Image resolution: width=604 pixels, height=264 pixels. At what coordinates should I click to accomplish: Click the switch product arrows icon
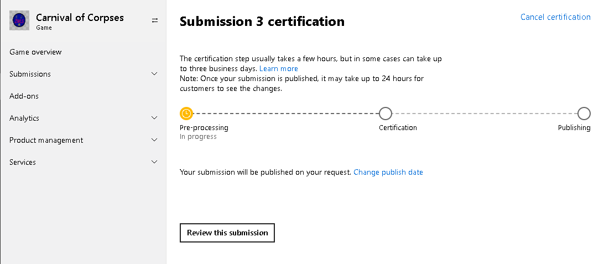click(x=155, y=20)
